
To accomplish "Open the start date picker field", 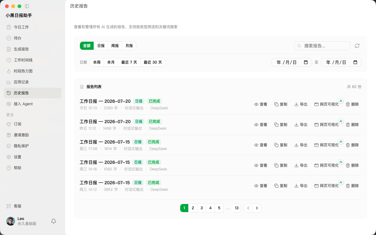I will coord(292,62).
